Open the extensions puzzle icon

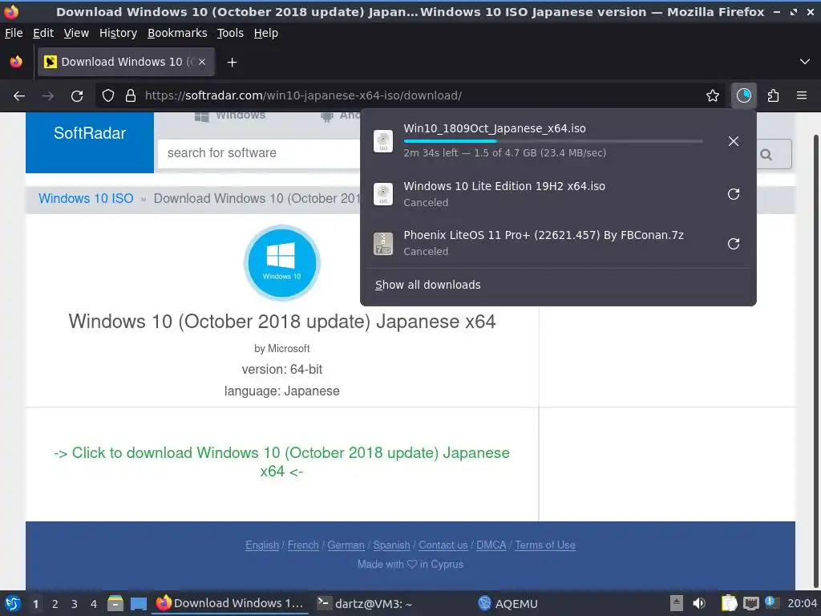coord(773,96)
